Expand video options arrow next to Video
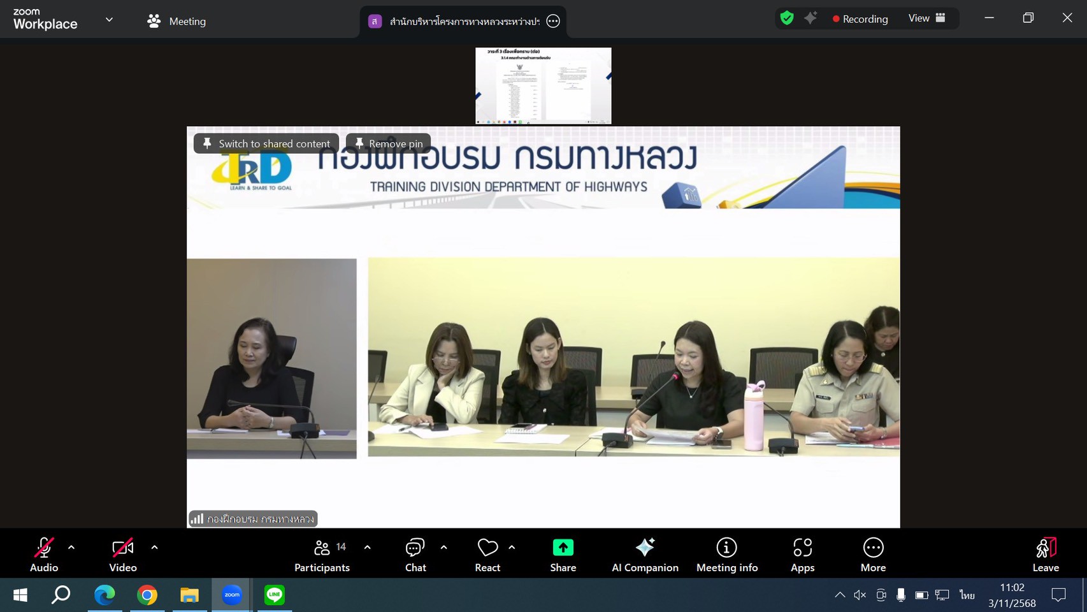 [154, 547]
